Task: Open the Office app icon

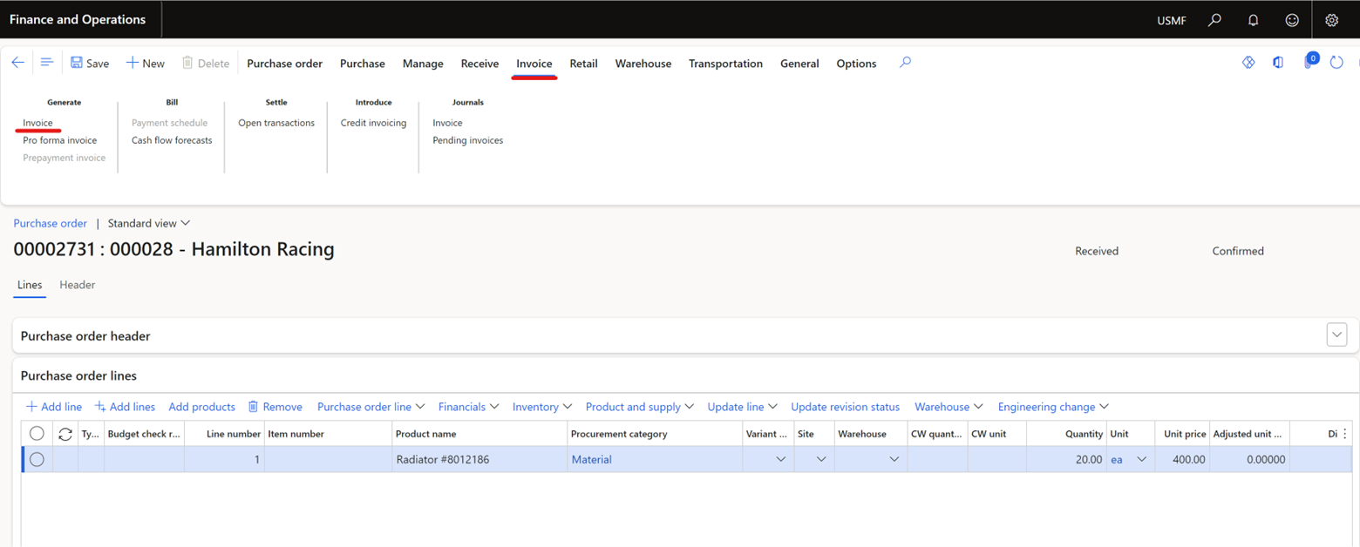Action: (1278, 63)
